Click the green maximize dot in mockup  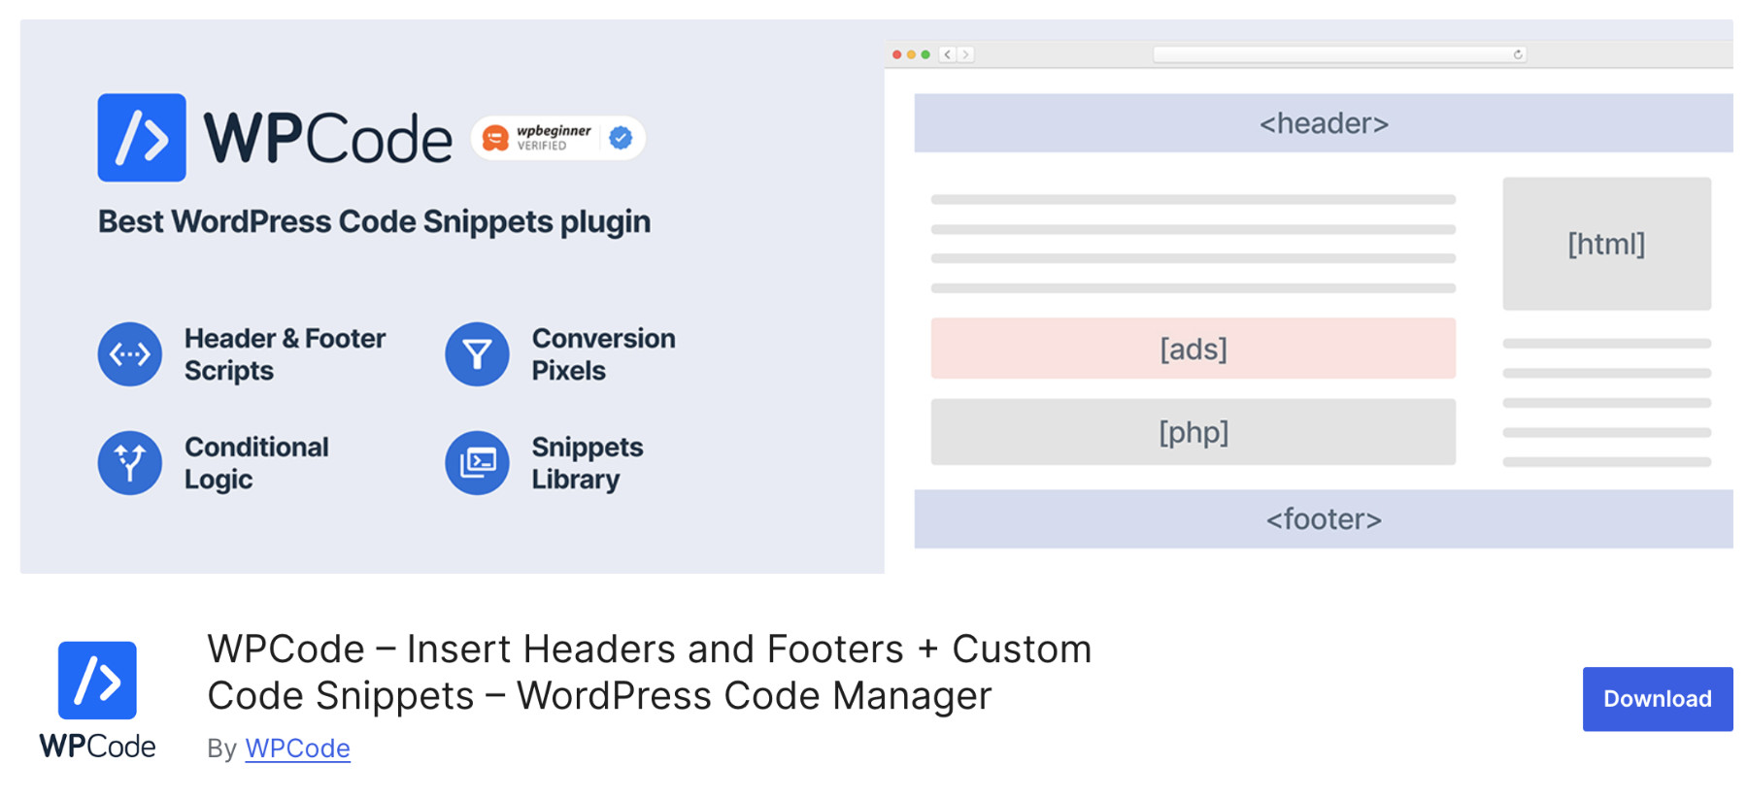pos(925,54)
